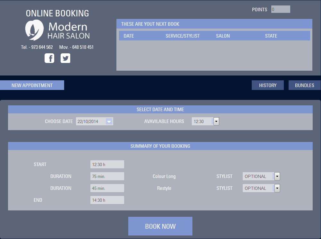Open the History tab

(267, 85)
